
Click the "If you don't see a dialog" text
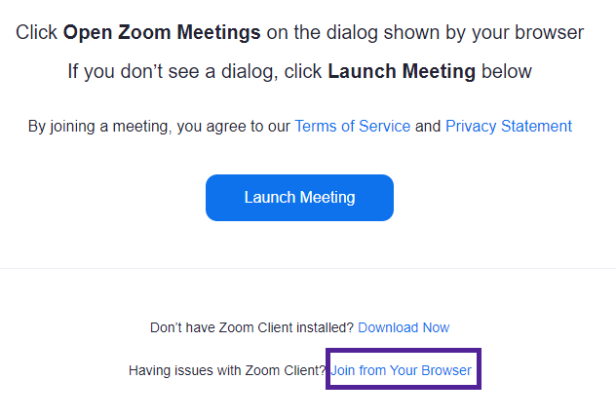click(179, 71)
